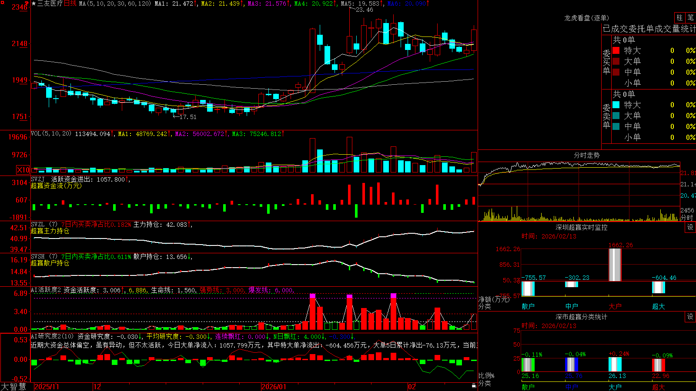
Task: Click bright red 特大 buy-order swatch
Action: pyautogui.click(x=616, y=50)
